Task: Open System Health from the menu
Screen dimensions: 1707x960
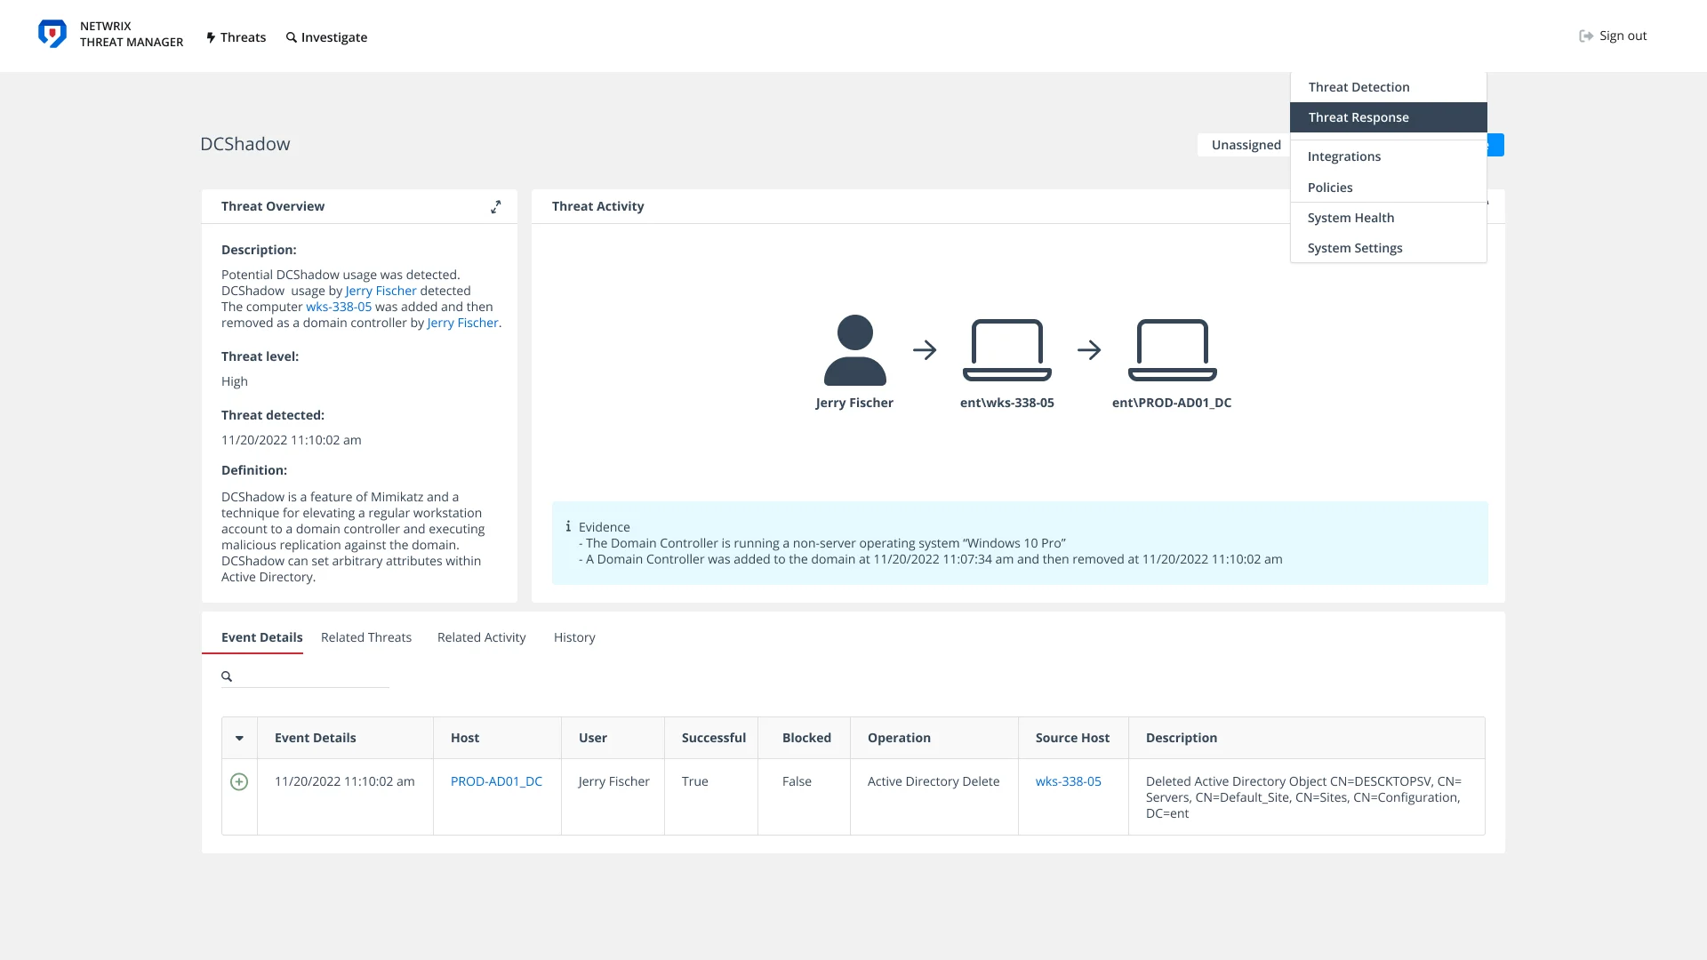Action: coord(1388,218)
